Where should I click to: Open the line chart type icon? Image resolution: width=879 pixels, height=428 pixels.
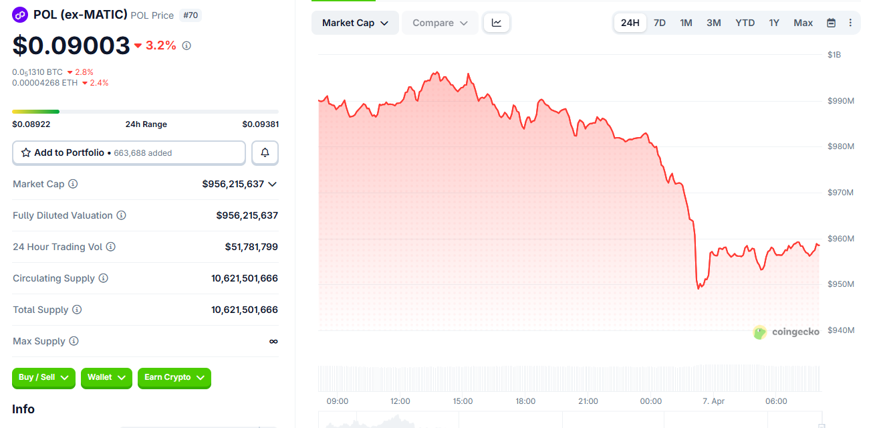click(x=496, y=22)
